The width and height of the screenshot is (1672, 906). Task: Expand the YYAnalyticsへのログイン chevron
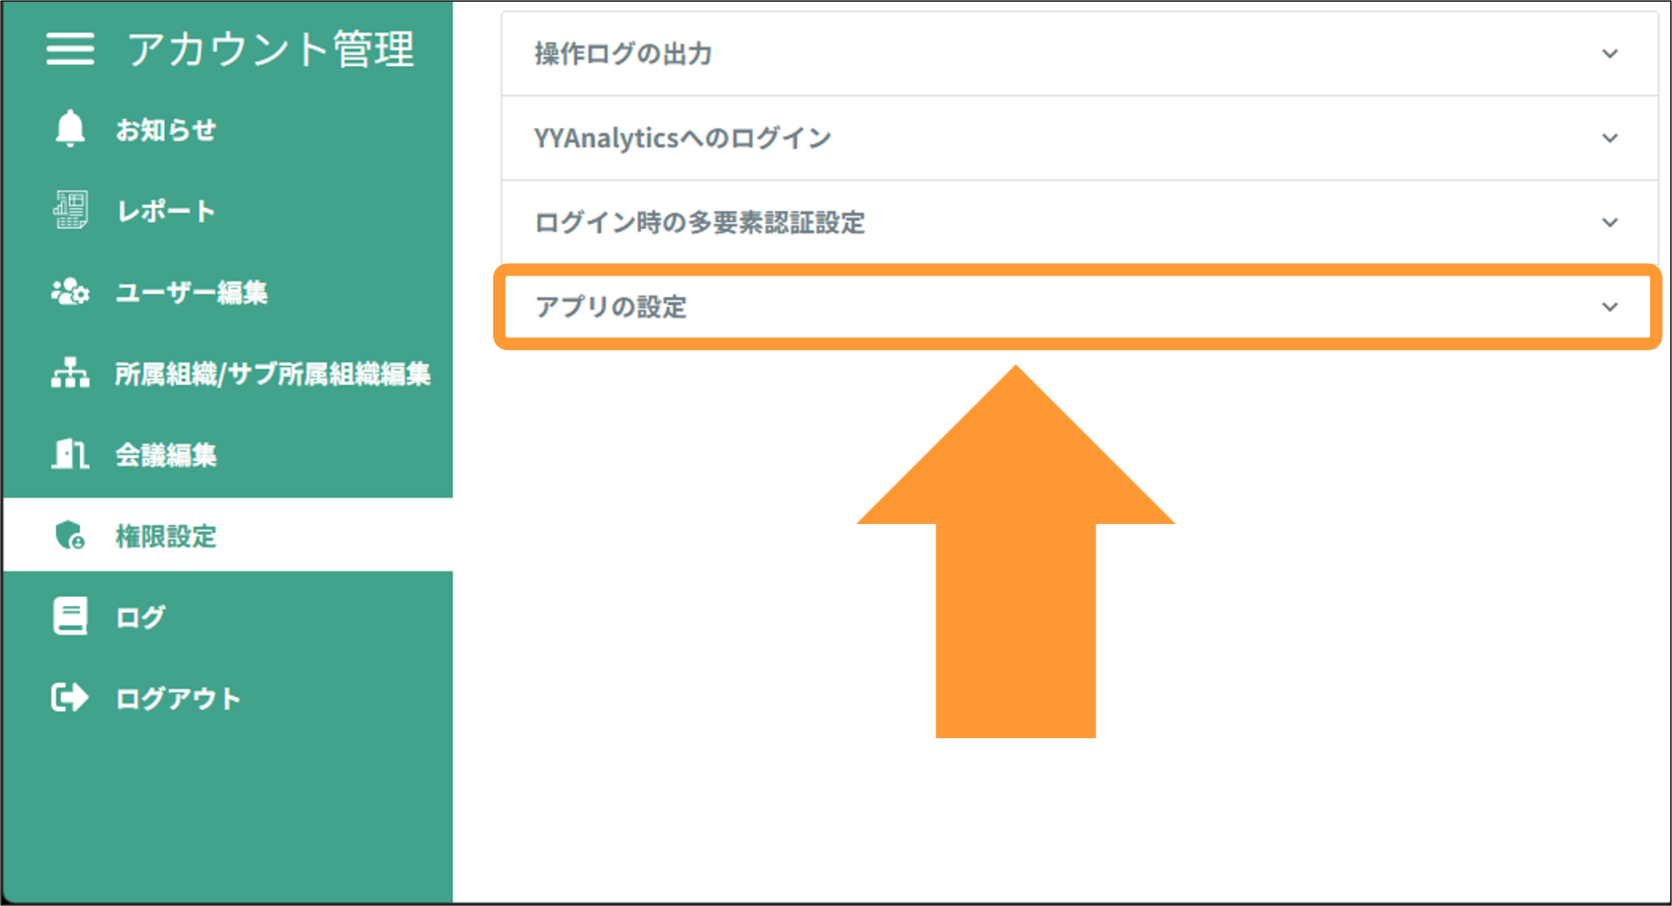coord(1610,138)
